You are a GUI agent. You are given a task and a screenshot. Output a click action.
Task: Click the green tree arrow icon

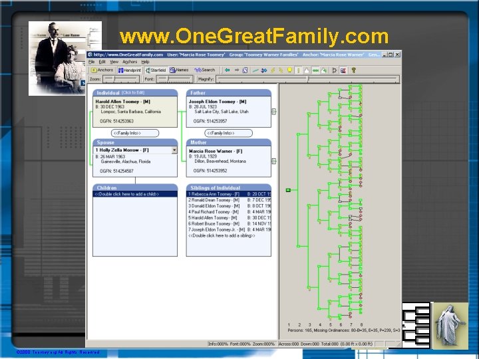[x=324, y=70]
